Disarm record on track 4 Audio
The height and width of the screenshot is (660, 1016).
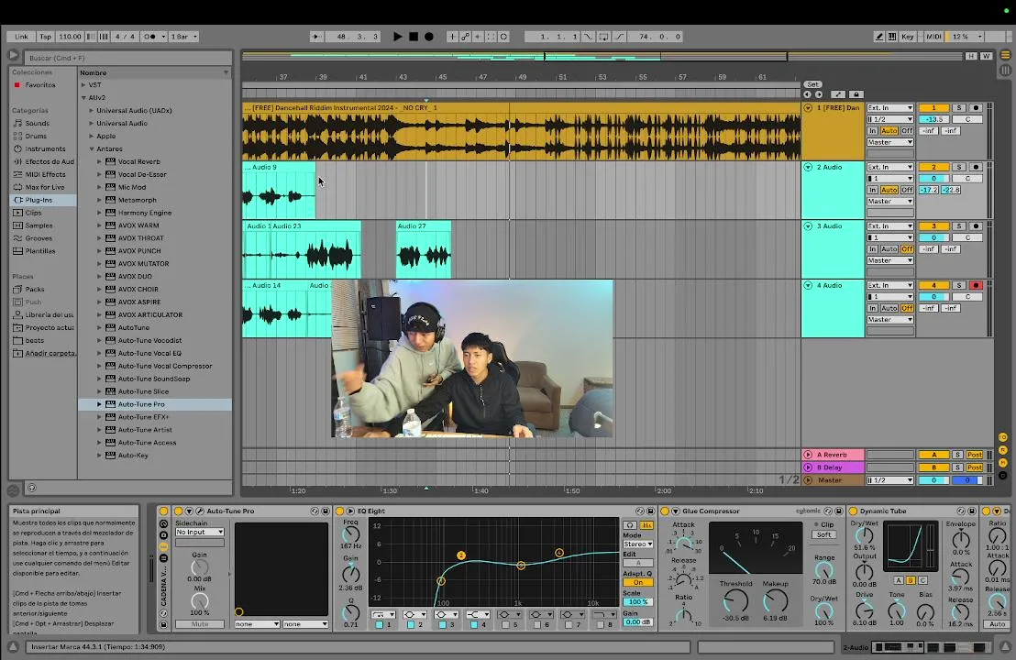976,286
